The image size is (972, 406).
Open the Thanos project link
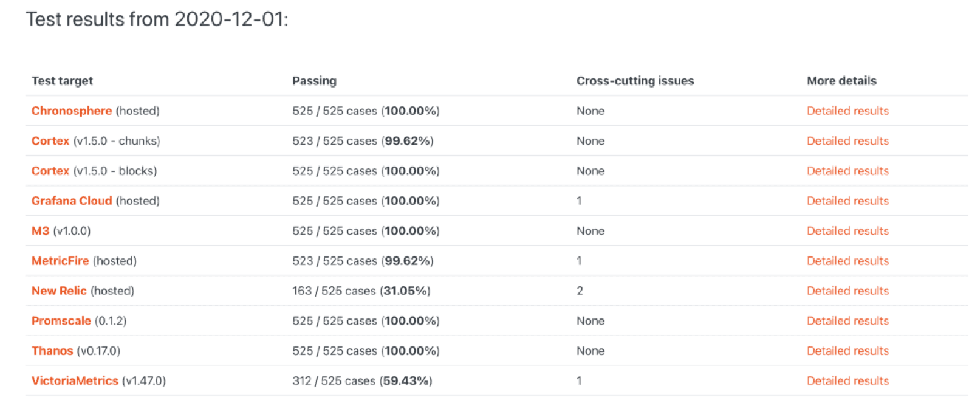[x=53, y=351]
